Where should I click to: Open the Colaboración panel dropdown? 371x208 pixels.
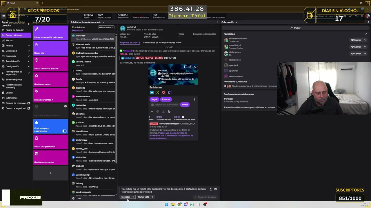coord(229,22)
